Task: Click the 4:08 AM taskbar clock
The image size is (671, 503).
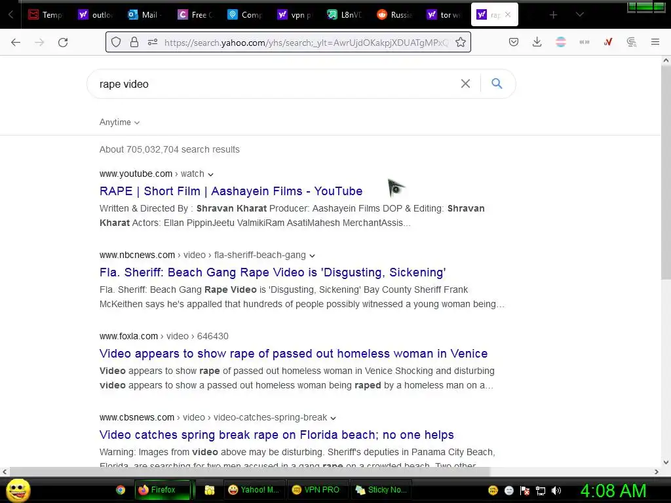Action: tap(613, 491)
